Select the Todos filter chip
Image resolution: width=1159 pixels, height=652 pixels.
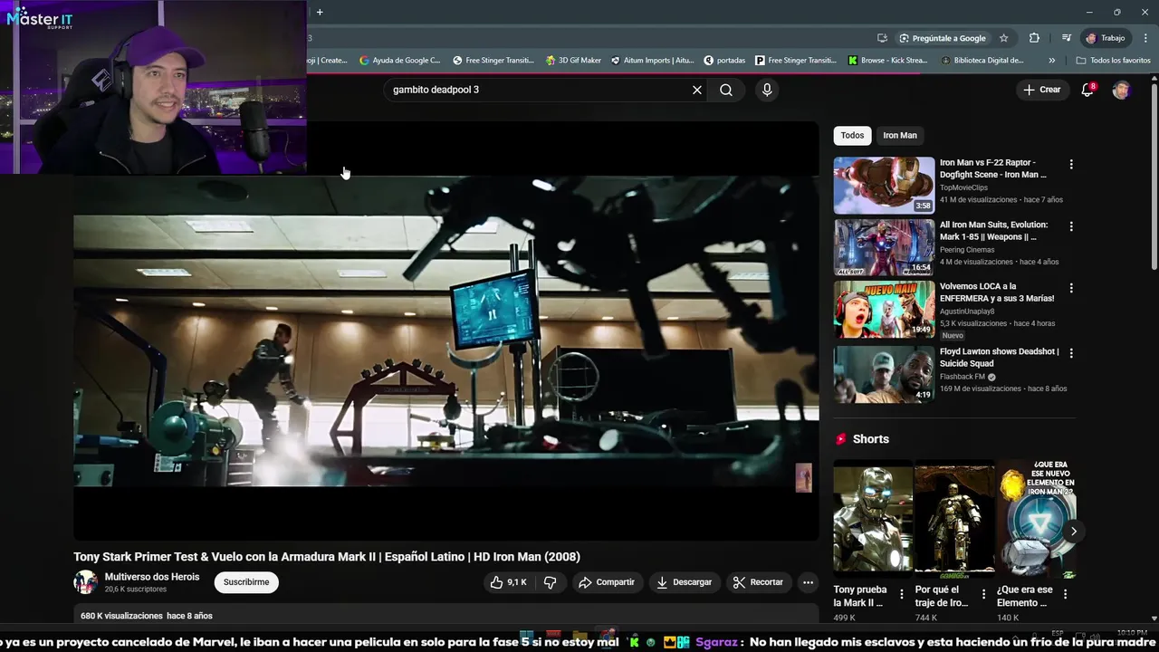[852, 135]
